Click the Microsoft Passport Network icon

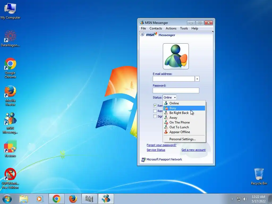(x=143, y=160)
